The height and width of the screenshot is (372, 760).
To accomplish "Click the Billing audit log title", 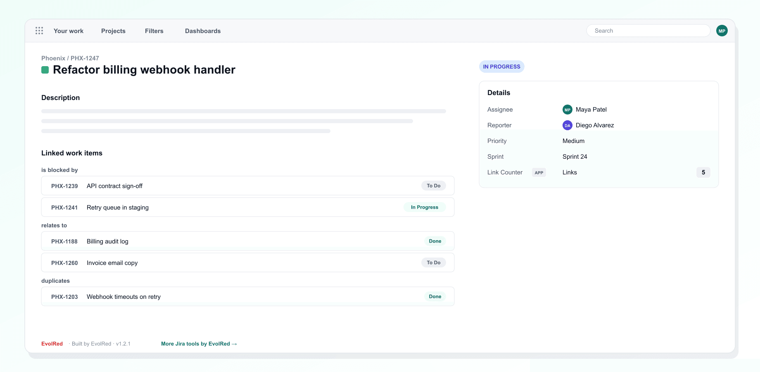I will (x=107, y=241).
